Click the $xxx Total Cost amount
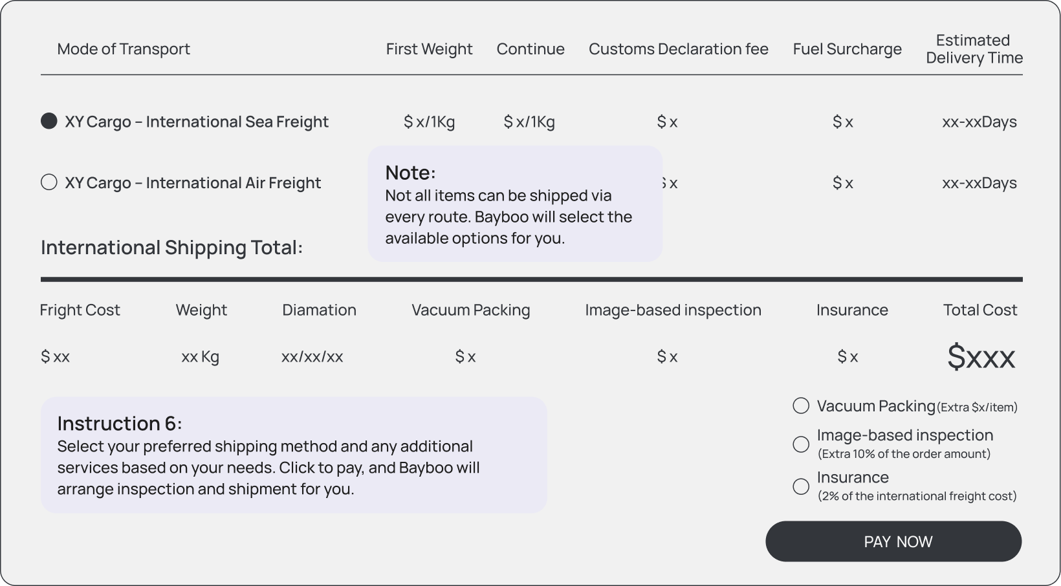 981,356
